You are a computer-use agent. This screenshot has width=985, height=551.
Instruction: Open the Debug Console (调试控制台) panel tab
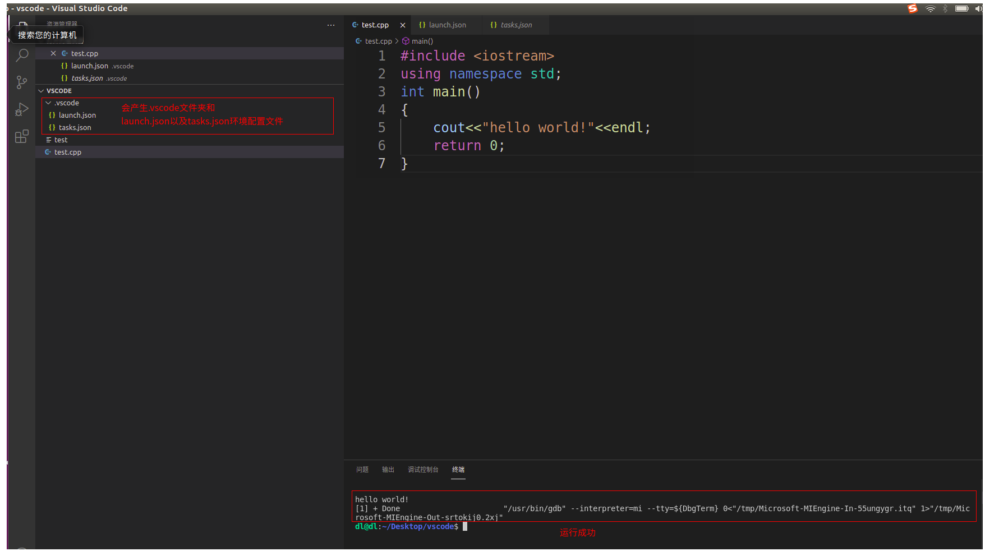[423, 470]
